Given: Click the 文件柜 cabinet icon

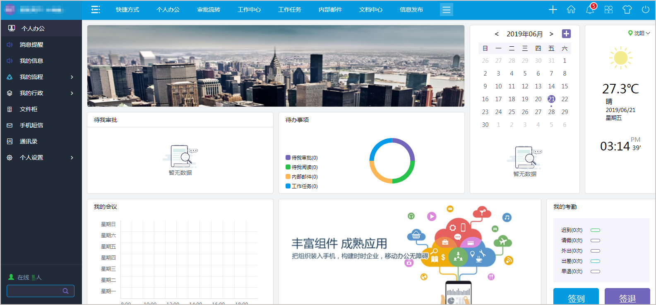Looking at the screenshot, I should pos(10,109).
